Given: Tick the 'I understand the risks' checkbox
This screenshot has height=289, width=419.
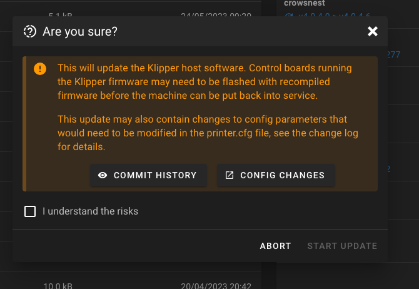Looking at the screenshot, I should [30, 211].
